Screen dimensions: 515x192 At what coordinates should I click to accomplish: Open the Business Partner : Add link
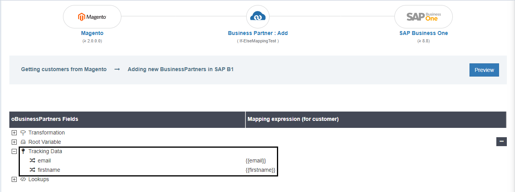[257, 33]
